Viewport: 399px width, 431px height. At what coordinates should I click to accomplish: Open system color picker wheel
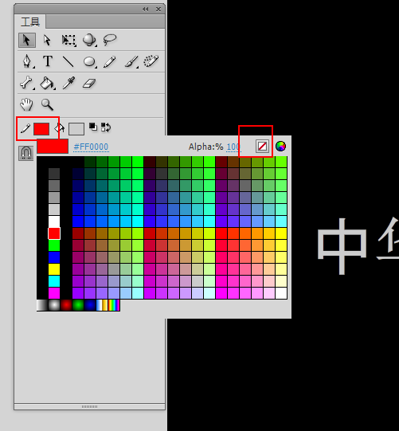(x=280, y=147)
